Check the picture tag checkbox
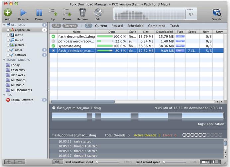The height and width of the screenshot is (167, 230). pyautogui.click(x=8, y=45)
